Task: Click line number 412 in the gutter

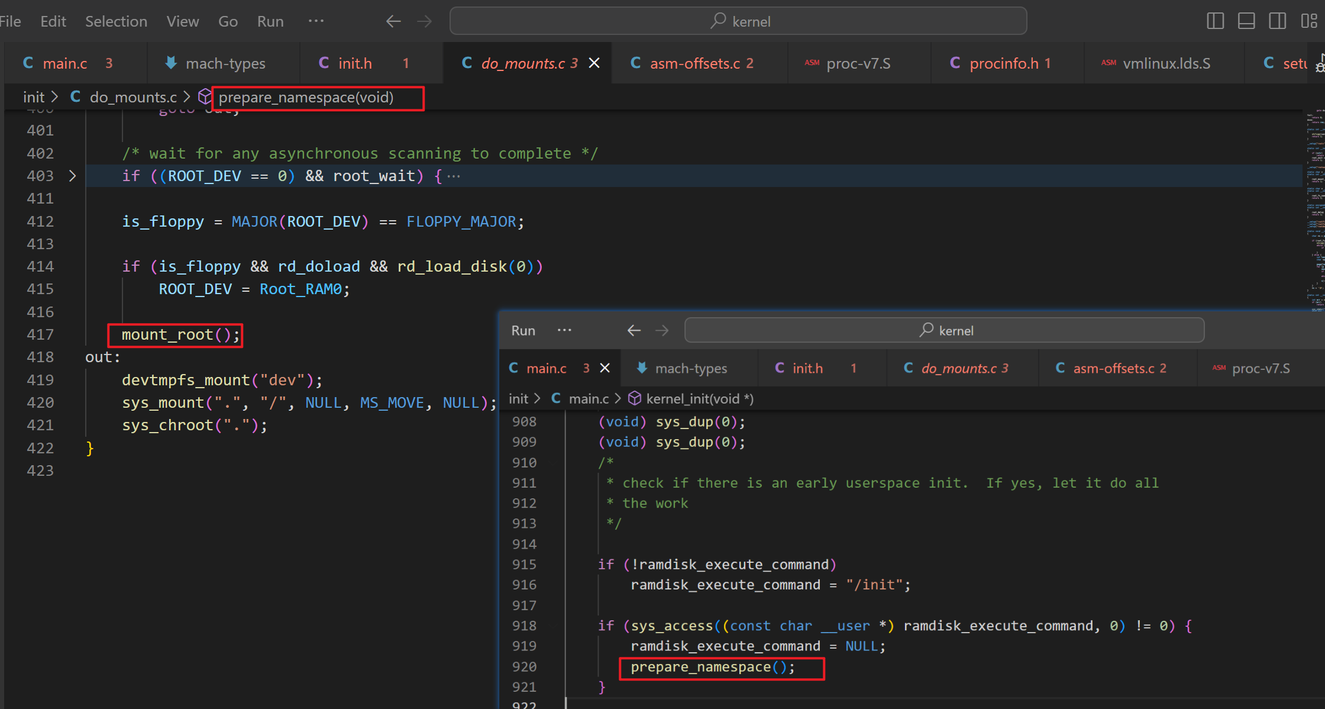Action: [x=40, y=221]
